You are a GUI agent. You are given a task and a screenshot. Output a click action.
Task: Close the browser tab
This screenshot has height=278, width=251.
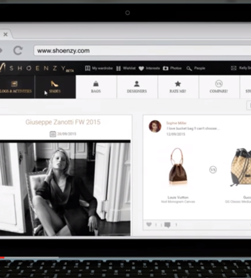coord(5,34)
